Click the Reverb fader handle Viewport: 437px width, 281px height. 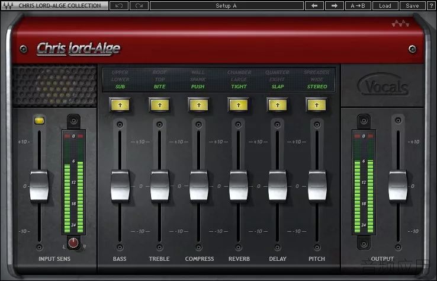[238, 186]
